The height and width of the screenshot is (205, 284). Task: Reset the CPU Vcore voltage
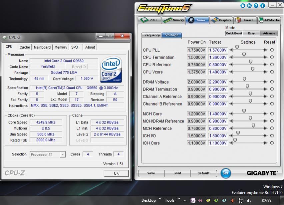point(272,72)
